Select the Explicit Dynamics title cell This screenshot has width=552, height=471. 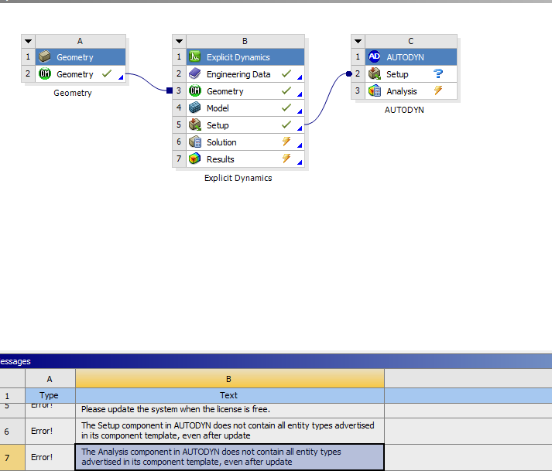[245, 57]
